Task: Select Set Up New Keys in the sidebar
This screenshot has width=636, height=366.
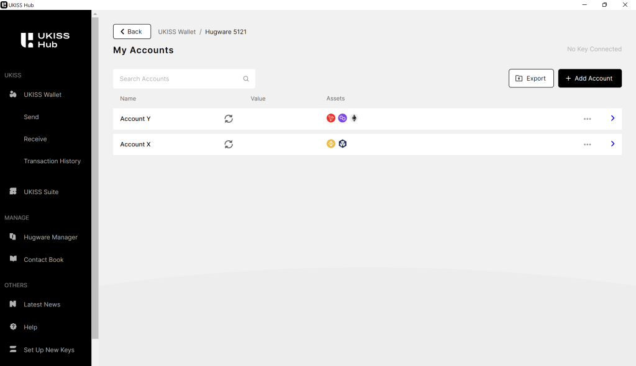Action: point(48,350)
